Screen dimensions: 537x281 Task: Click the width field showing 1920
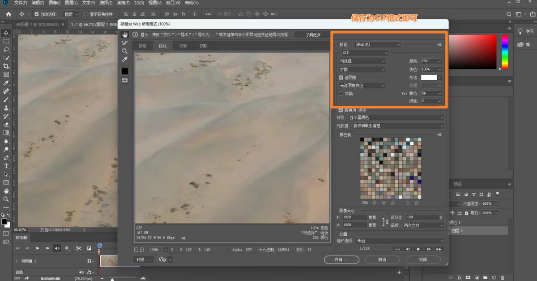coord(356,217)
